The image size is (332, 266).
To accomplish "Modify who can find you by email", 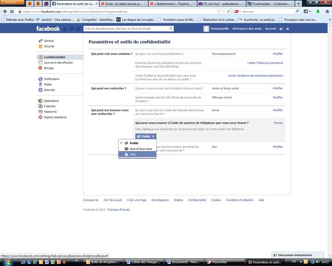I will (277, 110).
